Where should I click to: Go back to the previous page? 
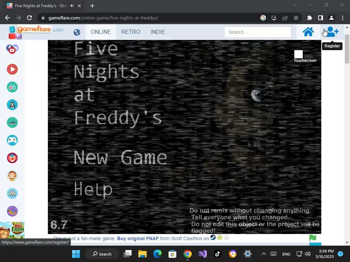click(8, 18)
